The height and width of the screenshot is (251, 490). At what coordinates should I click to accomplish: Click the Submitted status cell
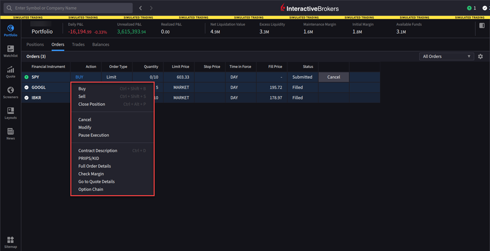click(303, 77)
